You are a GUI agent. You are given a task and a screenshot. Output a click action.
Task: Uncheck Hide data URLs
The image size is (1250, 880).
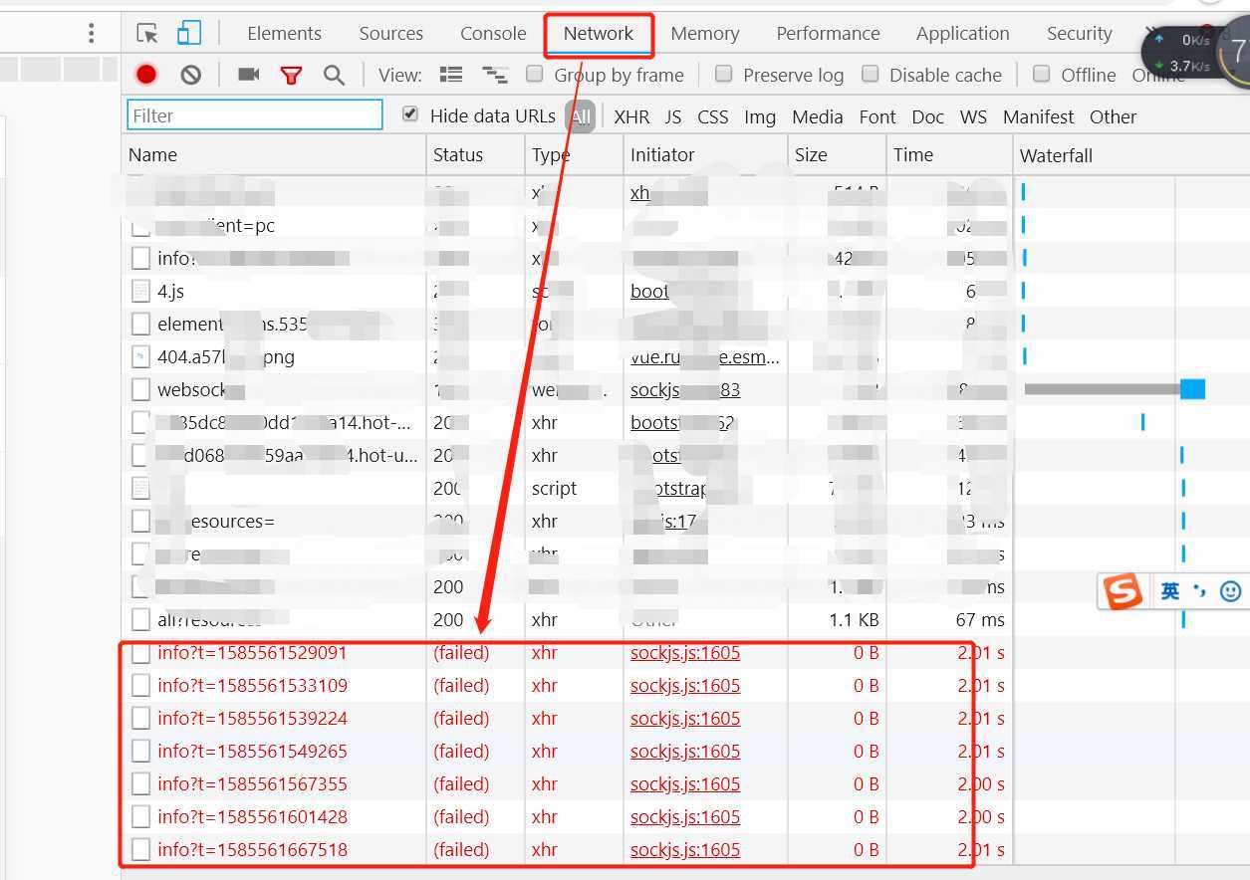[x=410, y=114]
